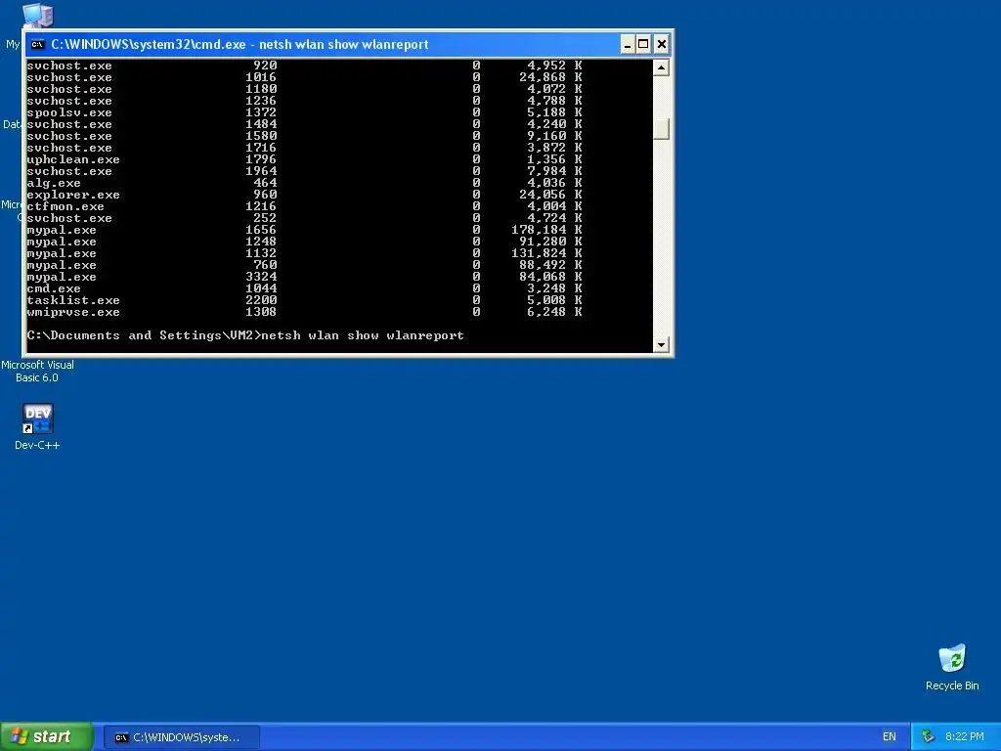Click the 24,868 K memory value

point(550,77)
